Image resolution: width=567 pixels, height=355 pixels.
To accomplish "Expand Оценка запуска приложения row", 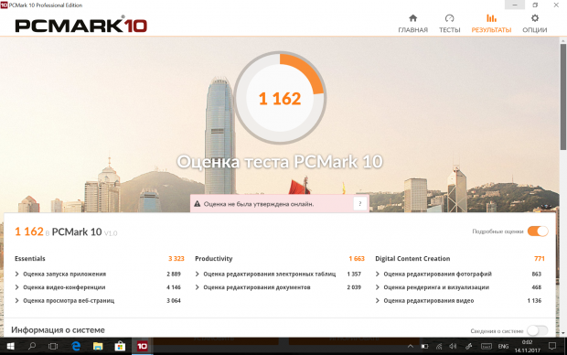I will pyautogui.click(x=98, y=274).
